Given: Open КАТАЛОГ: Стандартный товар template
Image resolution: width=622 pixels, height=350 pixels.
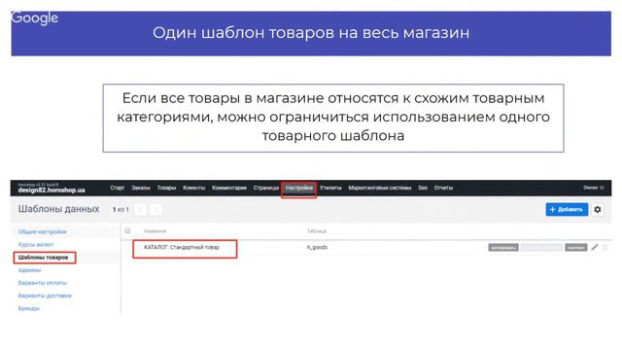Looking at the screenshot, I should pyautogui.click(x=182, y=247).
